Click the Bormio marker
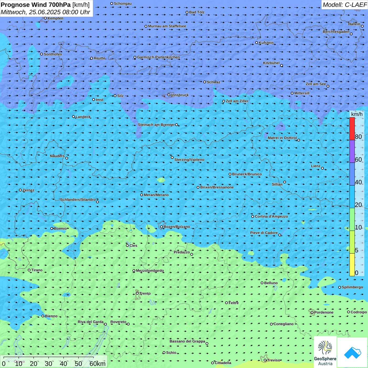Viewport: 368px width, 368px height. tap(52, 228)
